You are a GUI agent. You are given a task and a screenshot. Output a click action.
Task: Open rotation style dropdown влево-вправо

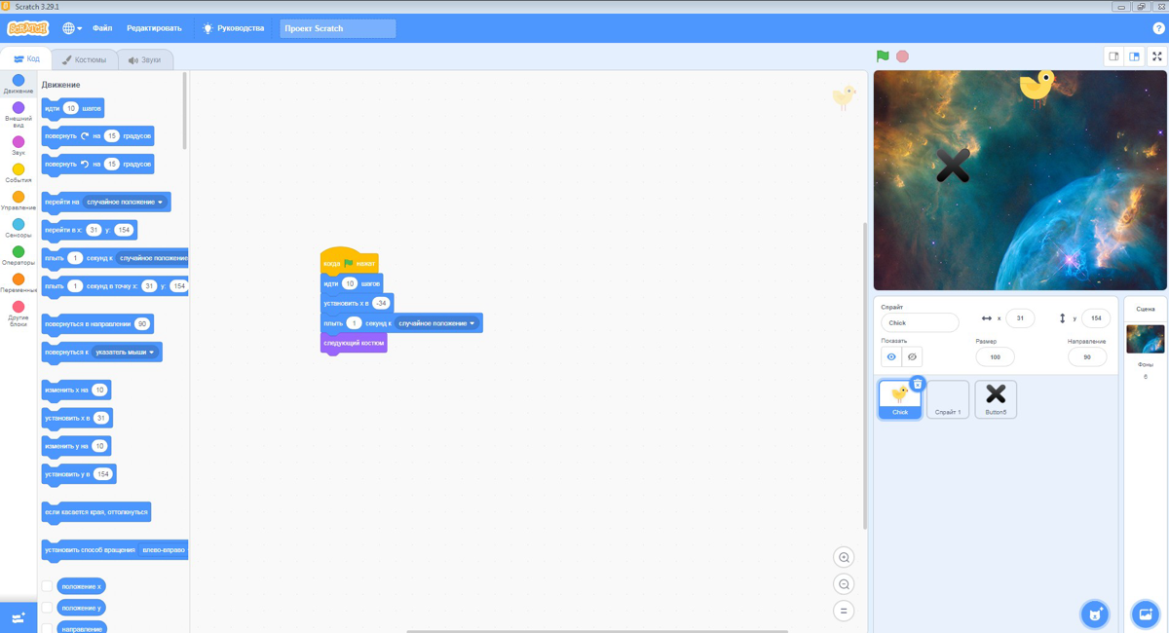[163, 550]
